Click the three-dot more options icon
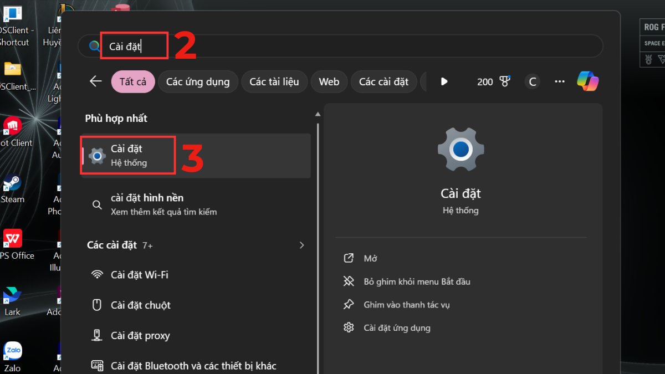 tap(560, 81)
